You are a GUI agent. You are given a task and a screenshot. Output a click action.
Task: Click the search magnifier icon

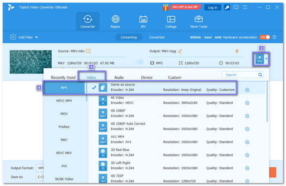pos(260,75)
